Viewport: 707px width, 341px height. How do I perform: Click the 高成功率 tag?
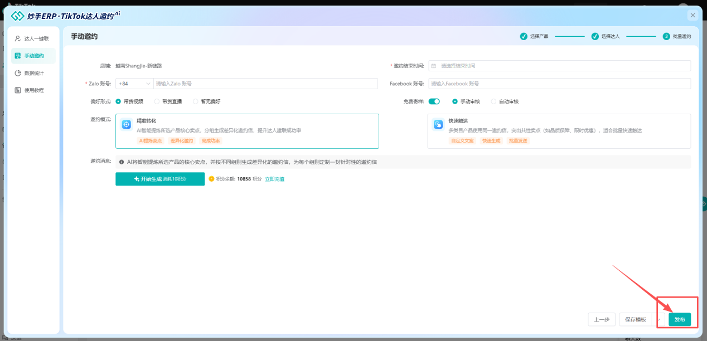pyautogui.click(x=211, y=140)
